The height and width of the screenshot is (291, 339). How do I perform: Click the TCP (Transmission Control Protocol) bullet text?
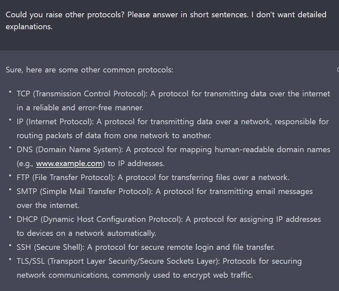(x=173, y=101)
